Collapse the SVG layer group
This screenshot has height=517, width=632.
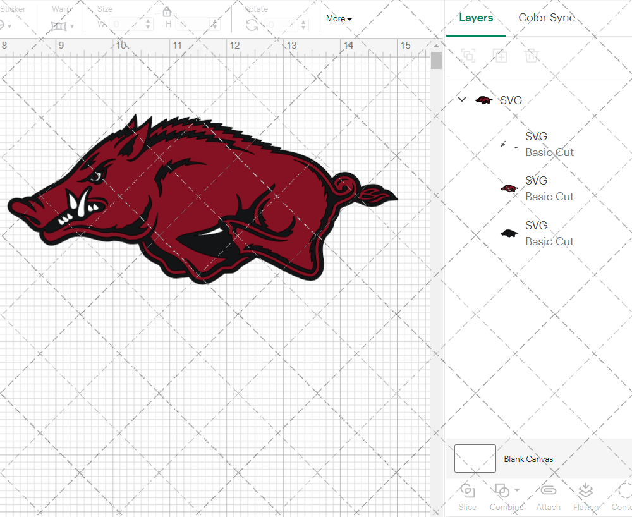(x=461, y=99)
